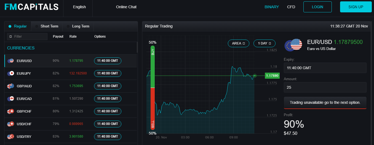Image resolution: width=374 pixels, height=145 pixels.
Task: Click the Payout column header
Action: (x=58, y=37)
